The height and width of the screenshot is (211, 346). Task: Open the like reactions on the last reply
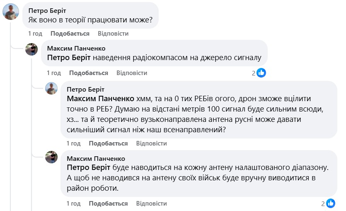coord(331,204)
